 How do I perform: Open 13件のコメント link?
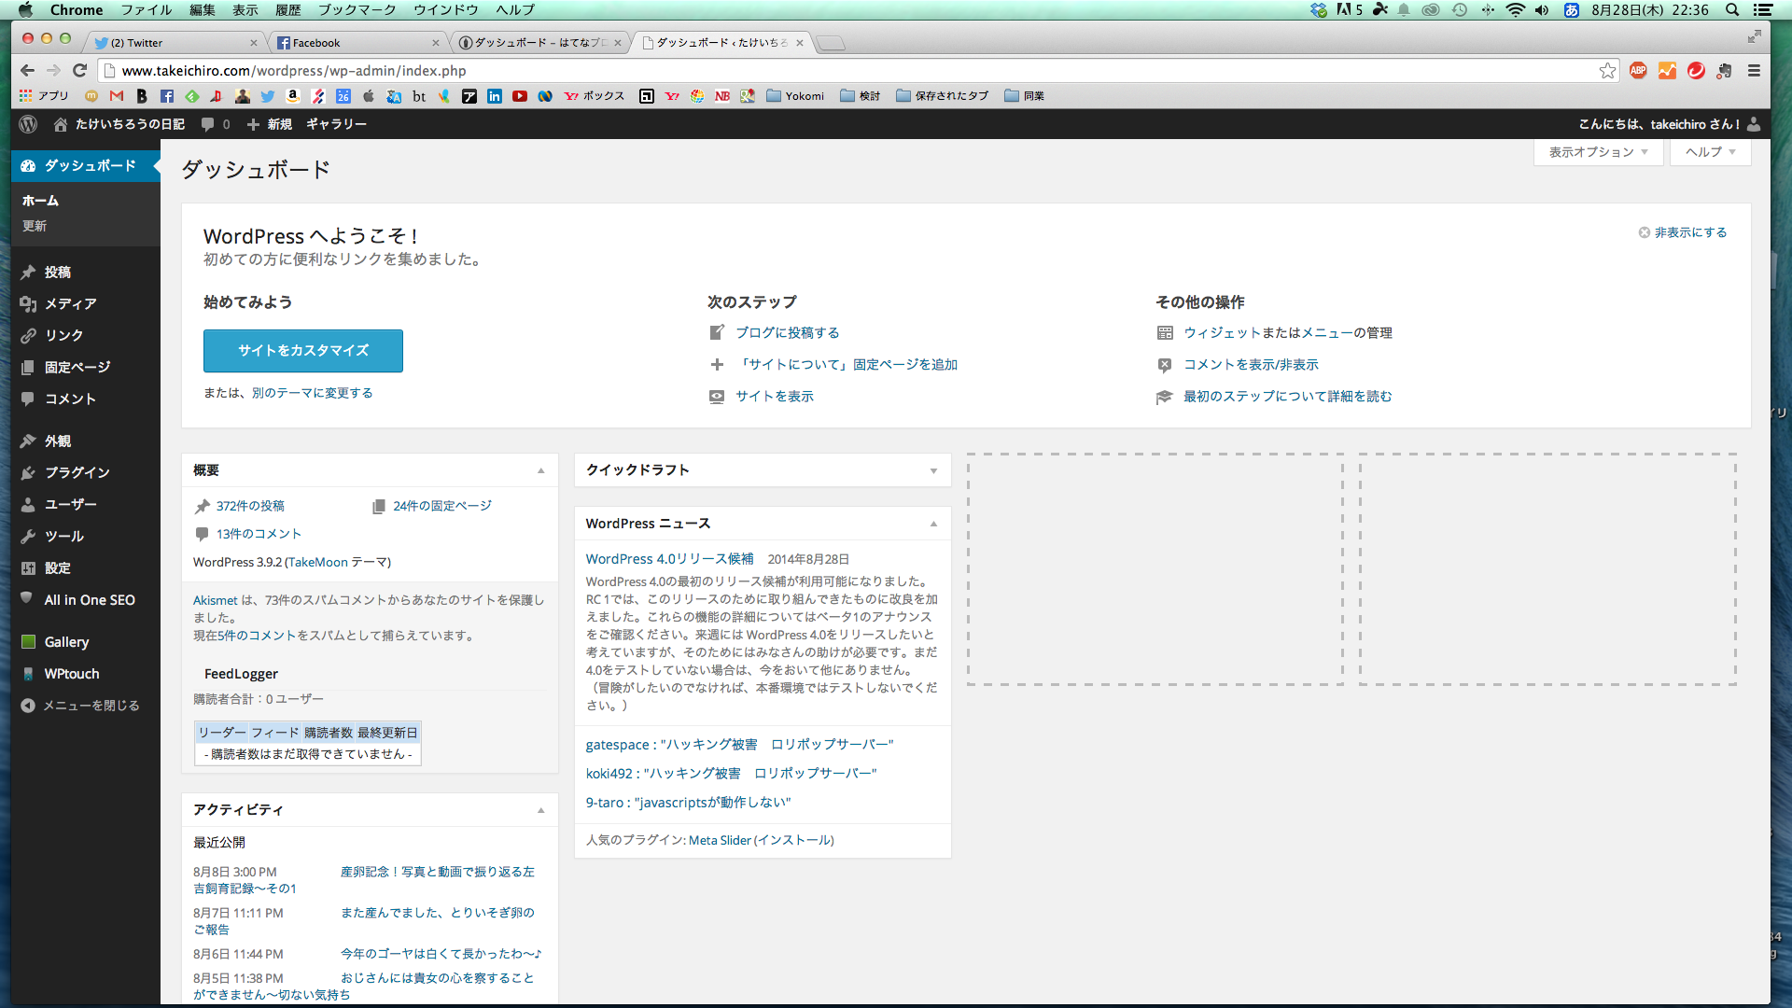tap(259, 534)
